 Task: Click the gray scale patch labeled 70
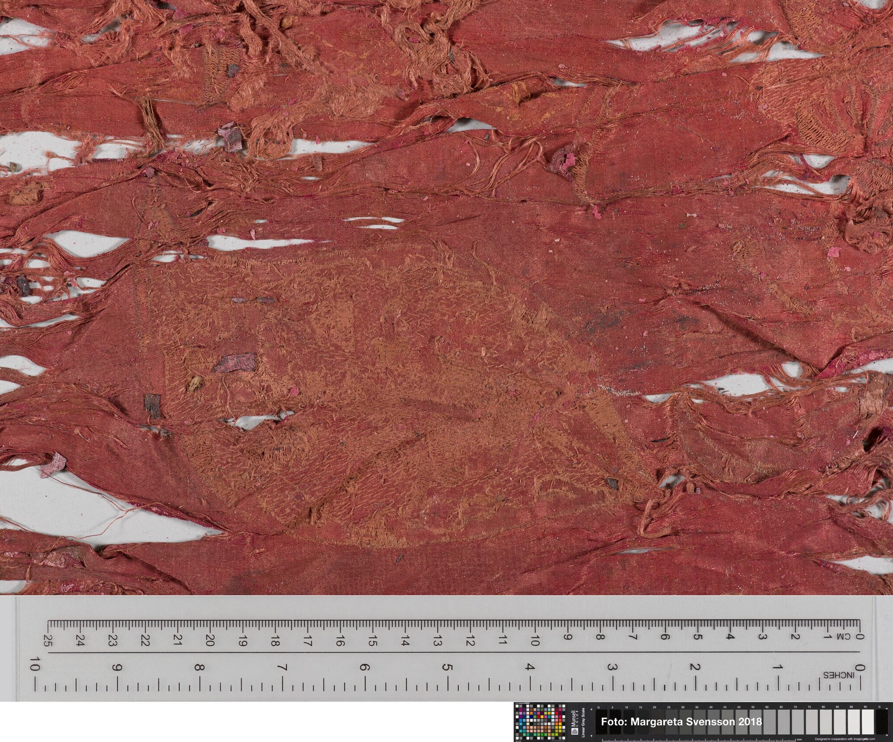point(797,722)
